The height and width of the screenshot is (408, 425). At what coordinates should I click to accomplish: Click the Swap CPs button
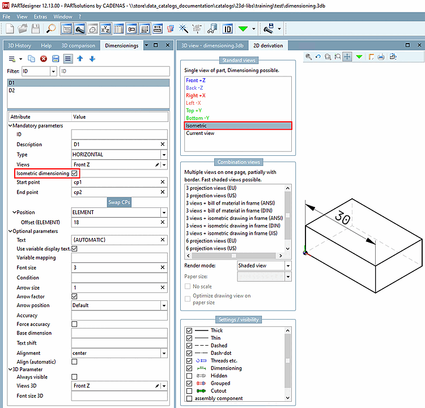click(x=119, y=202)
